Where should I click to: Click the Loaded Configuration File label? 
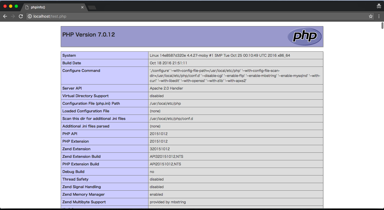(86, 111)
